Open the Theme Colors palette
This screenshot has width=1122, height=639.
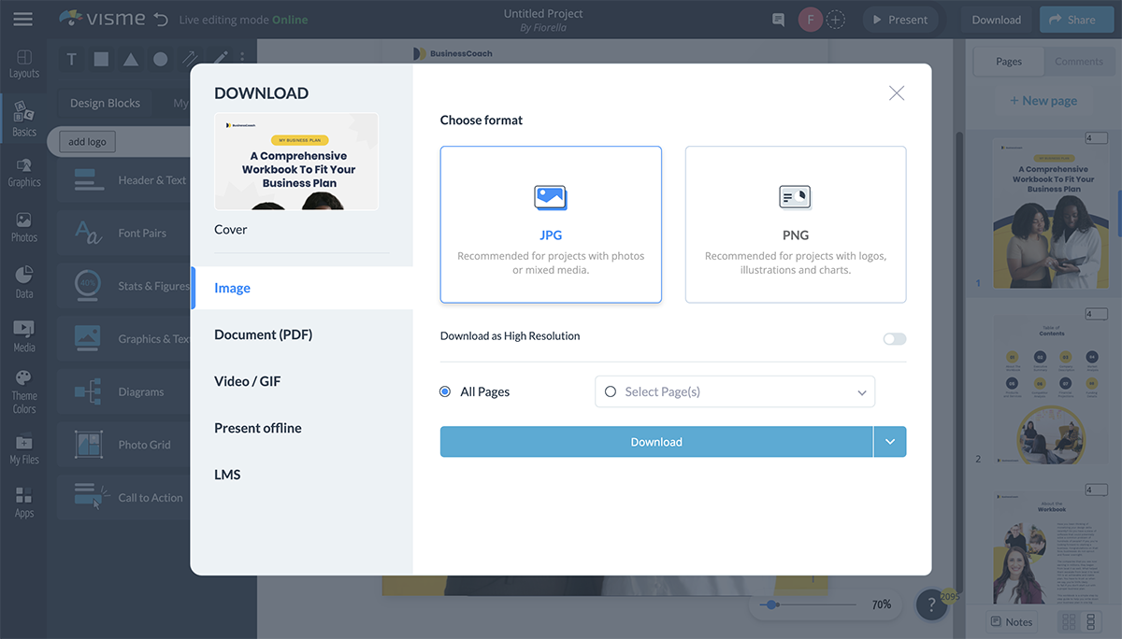(x=24, y=391)
